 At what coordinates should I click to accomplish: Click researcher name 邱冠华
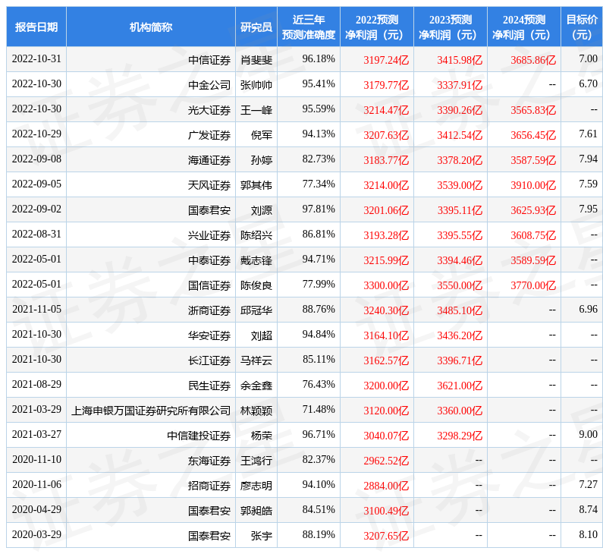256,310
